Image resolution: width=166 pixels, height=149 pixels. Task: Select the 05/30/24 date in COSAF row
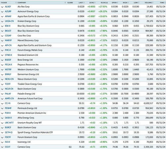[161, 36]
